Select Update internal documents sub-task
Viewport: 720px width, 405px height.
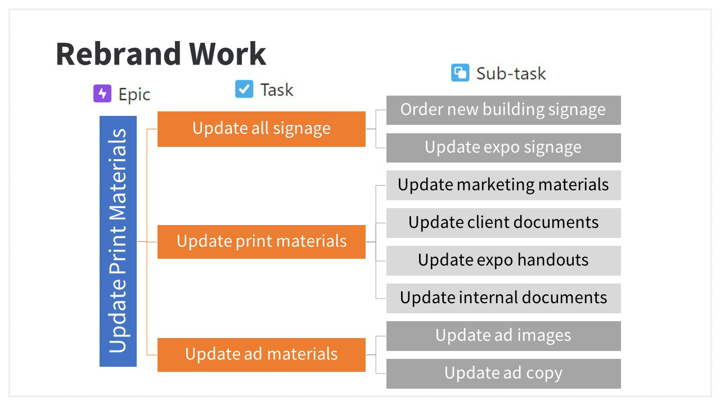tap(503, 298)
